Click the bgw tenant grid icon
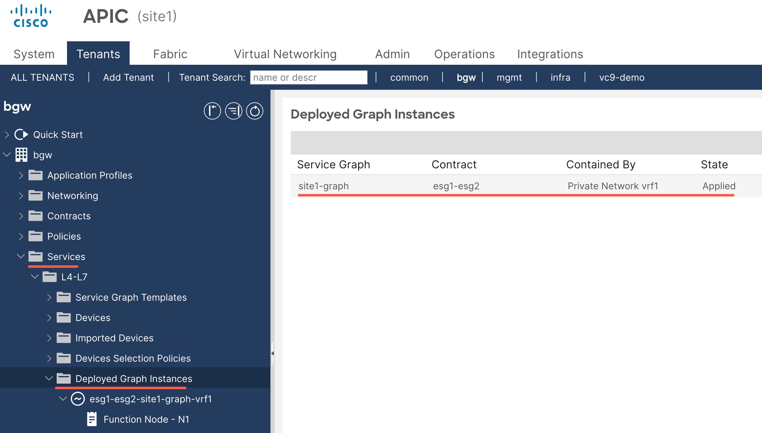This screenshot has height=433, width=762. (x=21, y=155)
